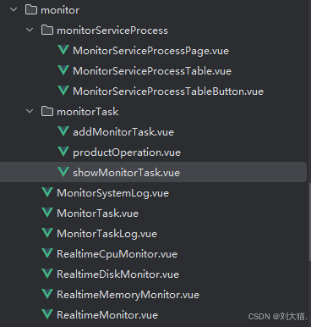Collapse the monitorServiceProcess folder chevron
311x327 pixels.
30,30
